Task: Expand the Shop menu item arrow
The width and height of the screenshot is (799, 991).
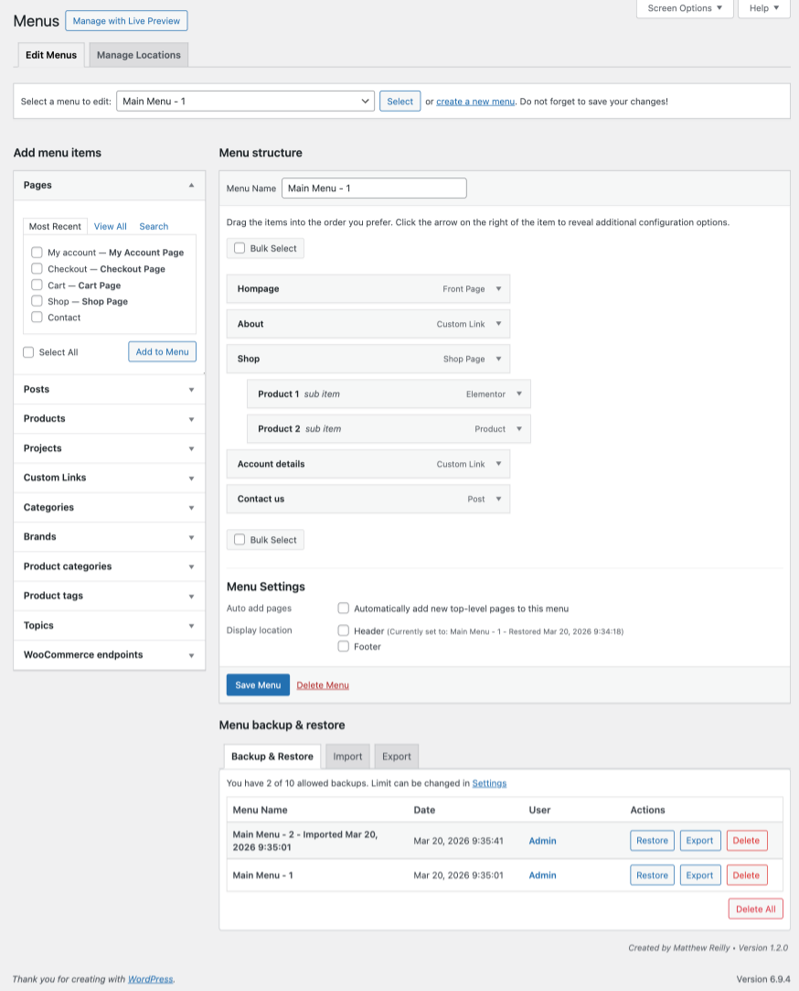Action: click(498, 359)
